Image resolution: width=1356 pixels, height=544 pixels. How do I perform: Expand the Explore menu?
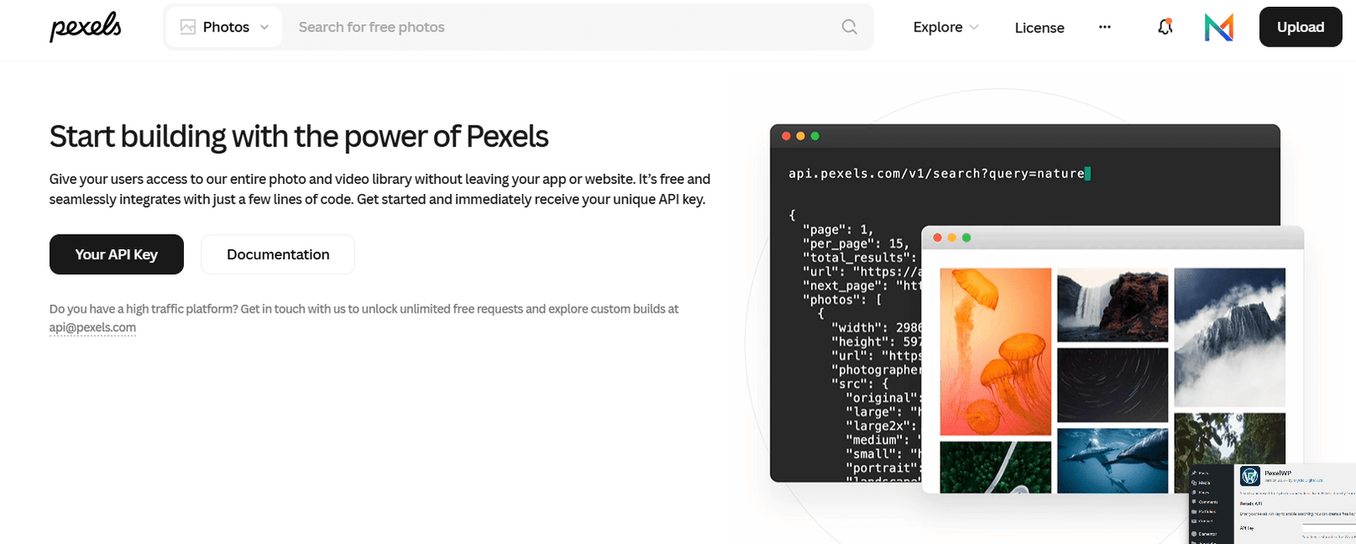tap(946, 27)
